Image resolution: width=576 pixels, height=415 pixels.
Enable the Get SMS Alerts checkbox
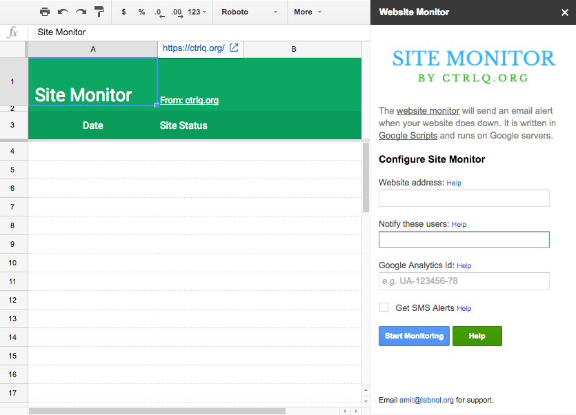coord(384,307)
